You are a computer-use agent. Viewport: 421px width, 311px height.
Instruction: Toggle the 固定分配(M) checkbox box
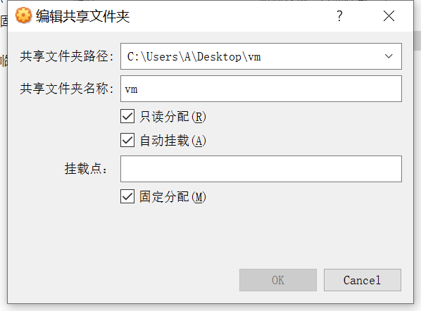coord(127,196)
